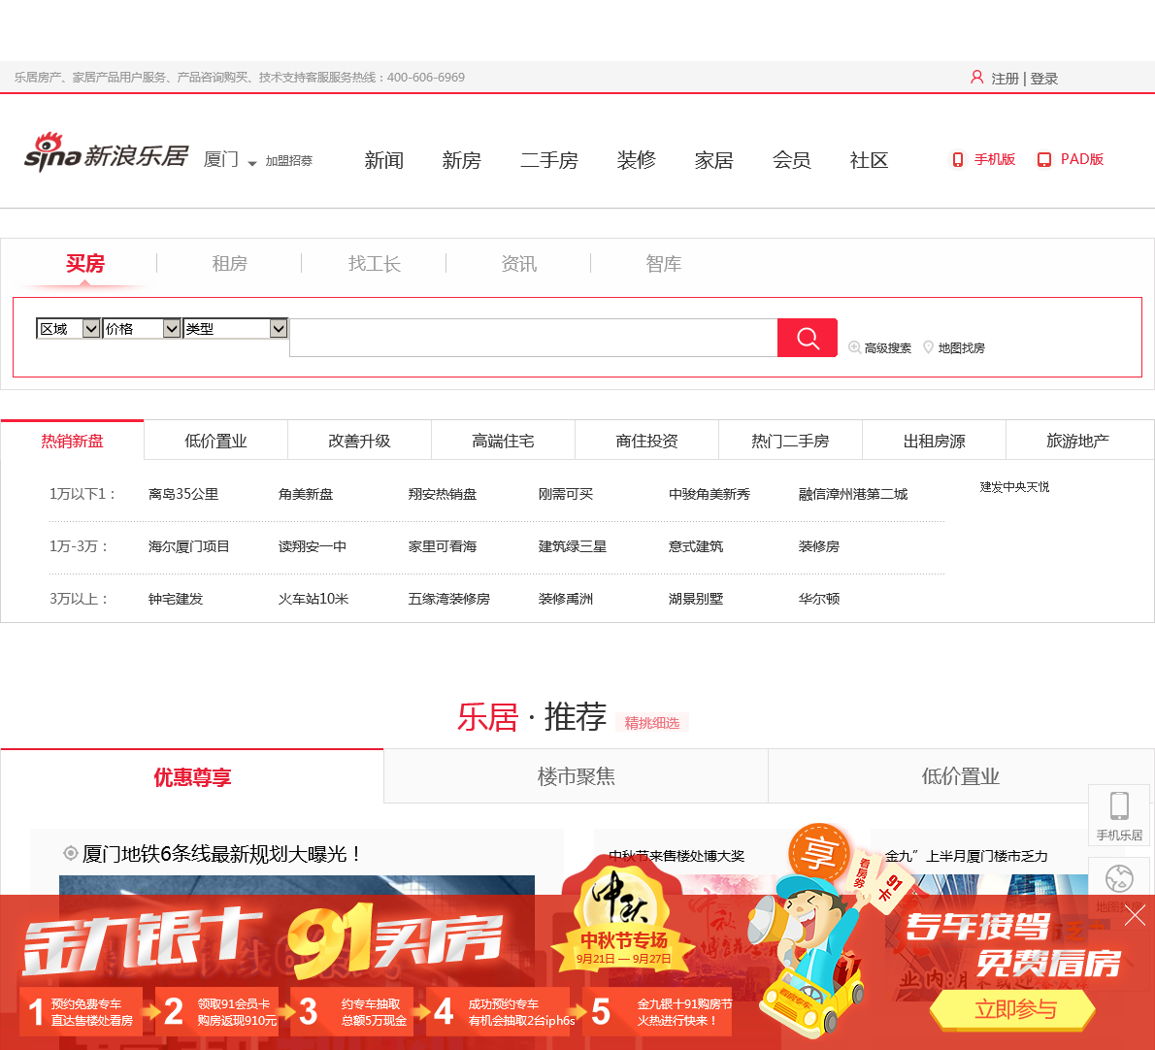Click the 五缘湾装修房 link
This screenshot has height=1050, width=1155.
click(x=448, y=599)
